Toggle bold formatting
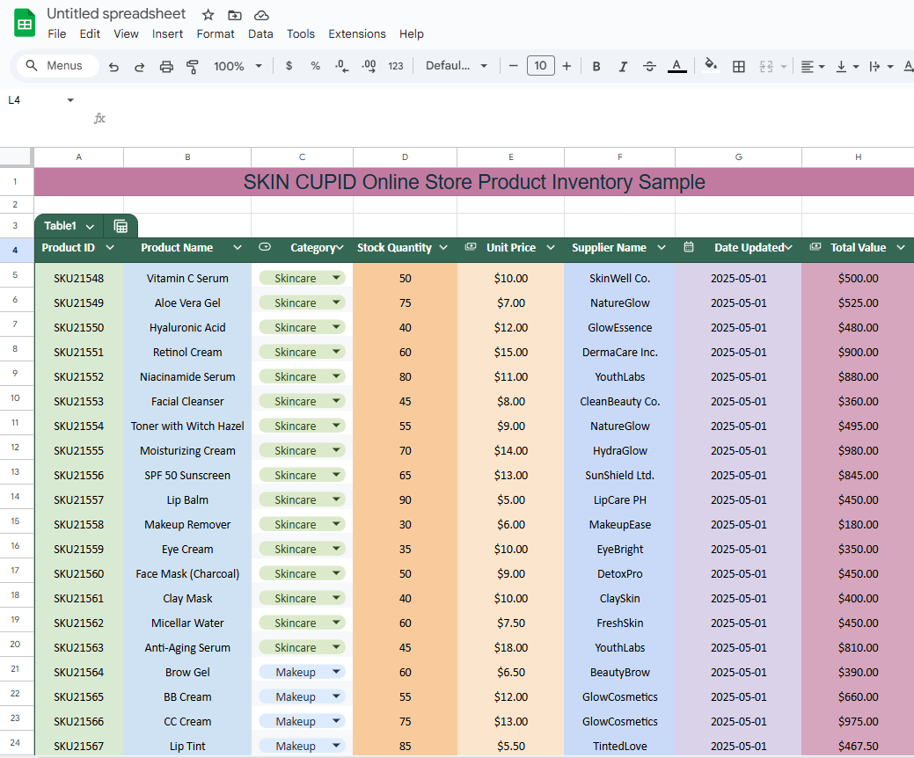Viewport: 914px width, 758px height. tap(596, 67)
